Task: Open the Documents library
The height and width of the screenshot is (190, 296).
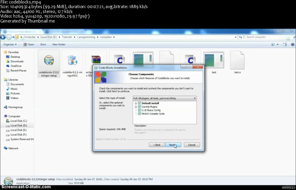Action: pos(15,84)
